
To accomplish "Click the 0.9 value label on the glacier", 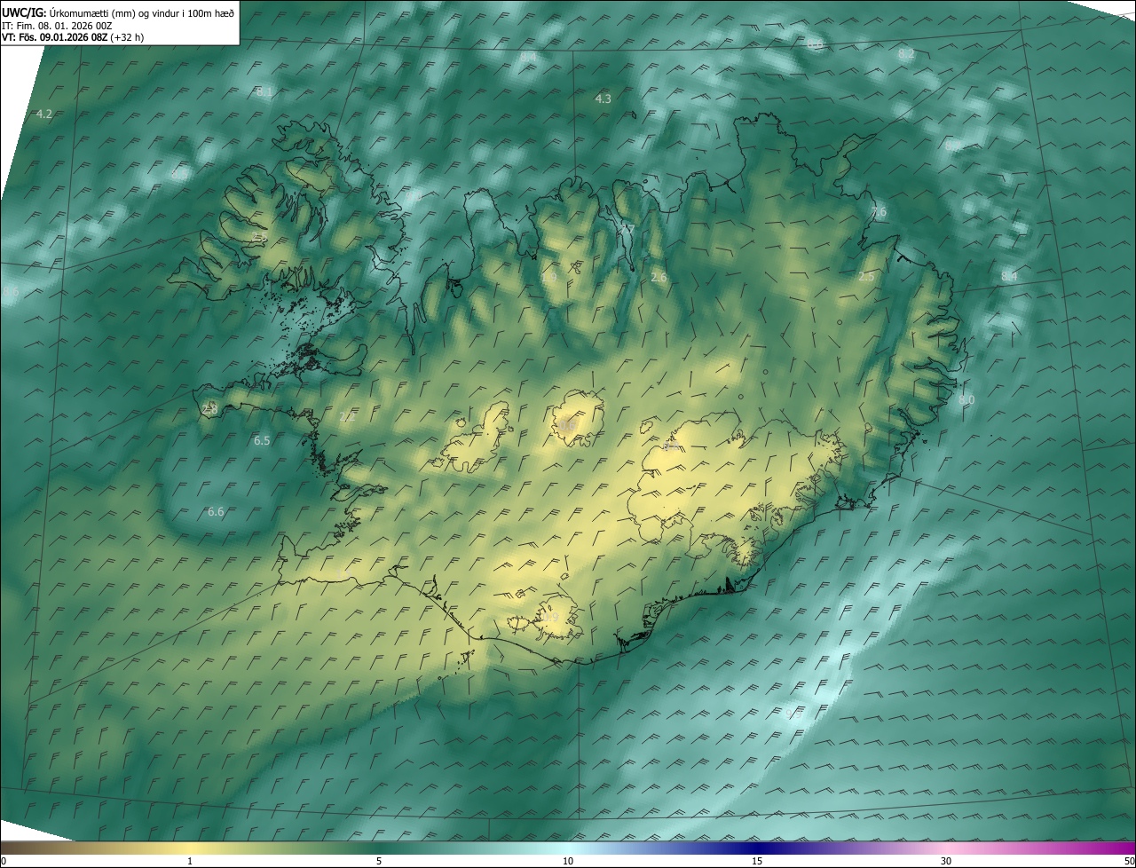I will (x=550, y=618).
